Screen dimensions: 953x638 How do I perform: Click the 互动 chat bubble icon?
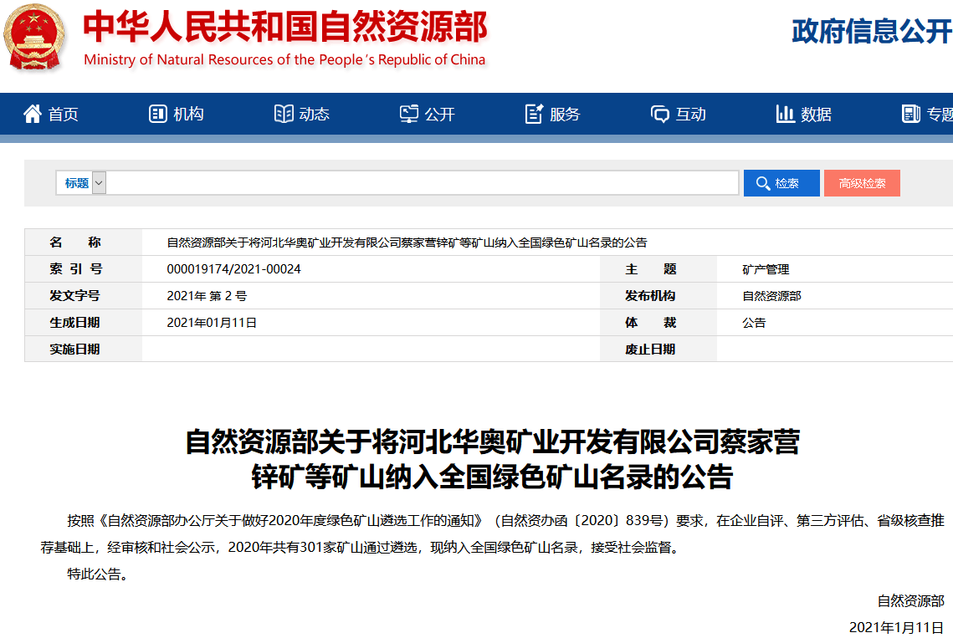660,114
